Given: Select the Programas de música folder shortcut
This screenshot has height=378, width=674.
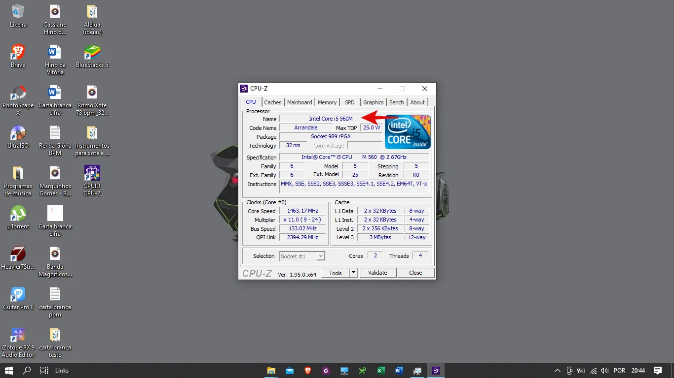Looking at the screenshot, I should pyautogui.click(x=18, y=181).
